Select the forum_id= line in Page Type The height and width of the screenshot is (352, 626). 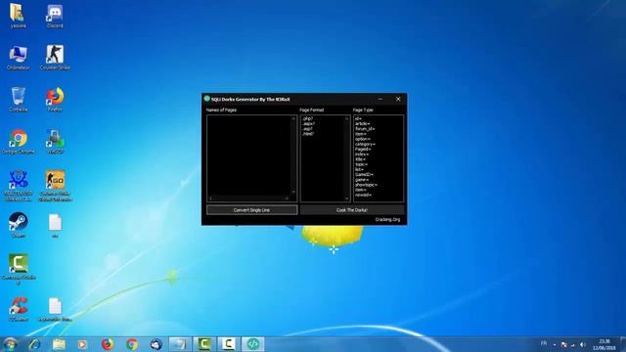pyautogui.click(x=365, y=129)
